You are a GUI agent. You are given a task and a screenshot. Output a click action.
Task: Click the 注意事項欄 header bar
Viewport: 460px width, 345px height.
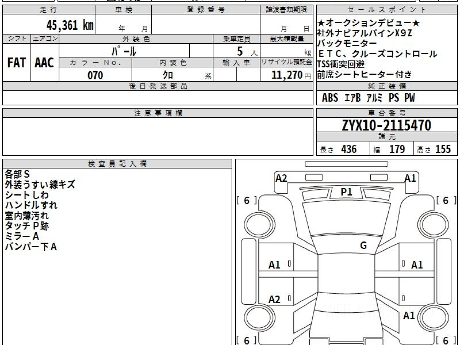click(158, 113)
